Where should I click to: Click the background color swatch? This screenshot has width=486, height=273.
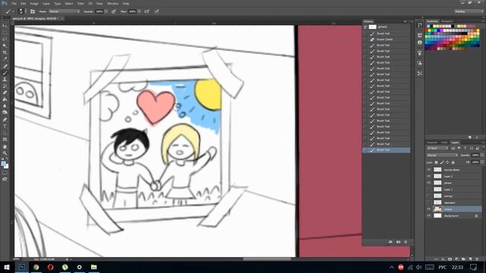coord(6,166)
